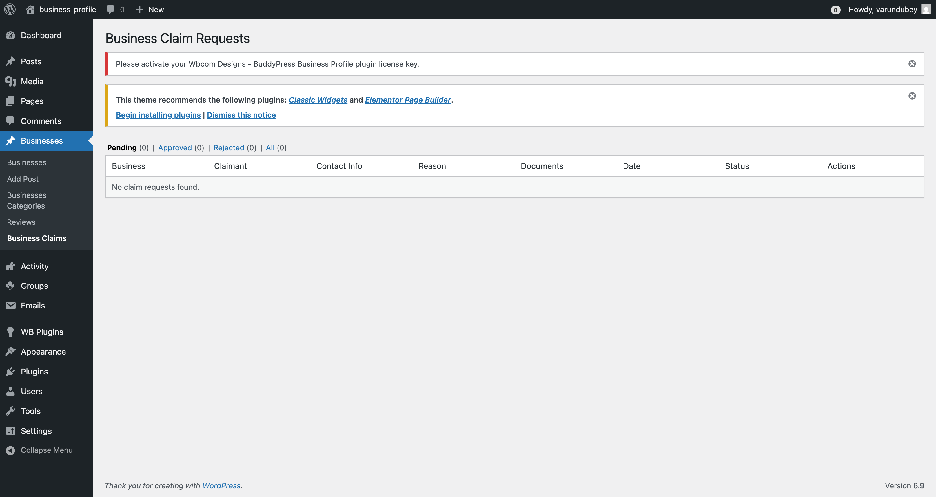Click the Comments speech bubble sidebar icon
Screen dimensions: 936x497
pyautogui.click(x=10, y=121)
